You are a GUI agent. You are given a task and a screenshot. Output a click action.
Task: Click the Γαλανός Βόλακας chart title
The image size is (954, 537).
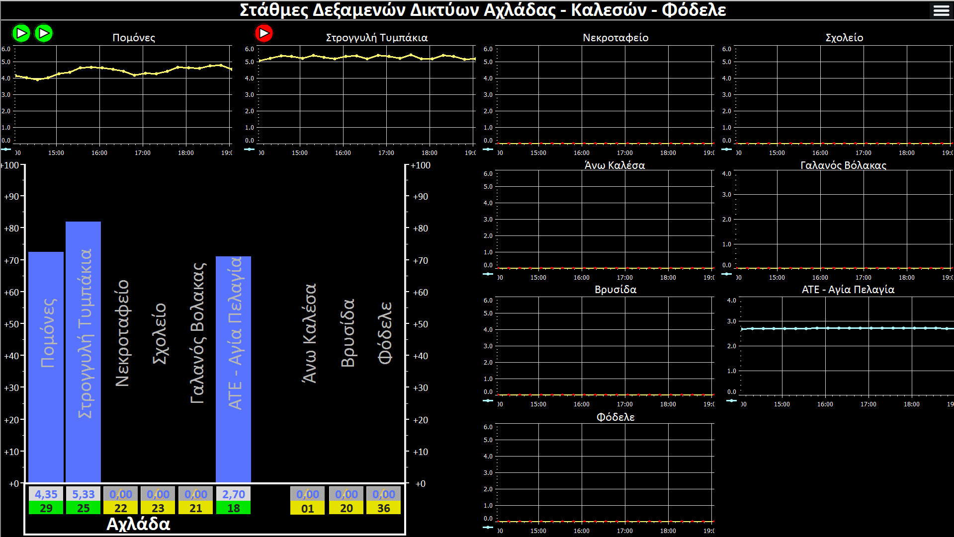(843, 165)
